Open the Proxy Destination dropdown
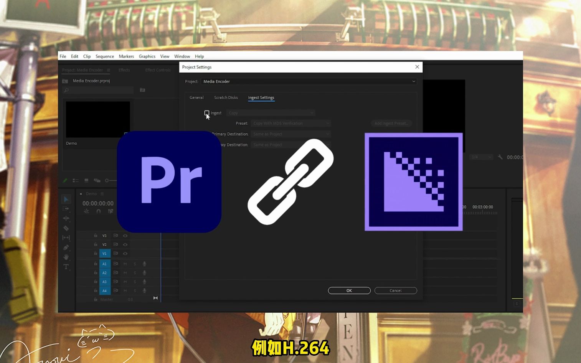The height and width of the screenshot is (363, 581). point(291,145)
